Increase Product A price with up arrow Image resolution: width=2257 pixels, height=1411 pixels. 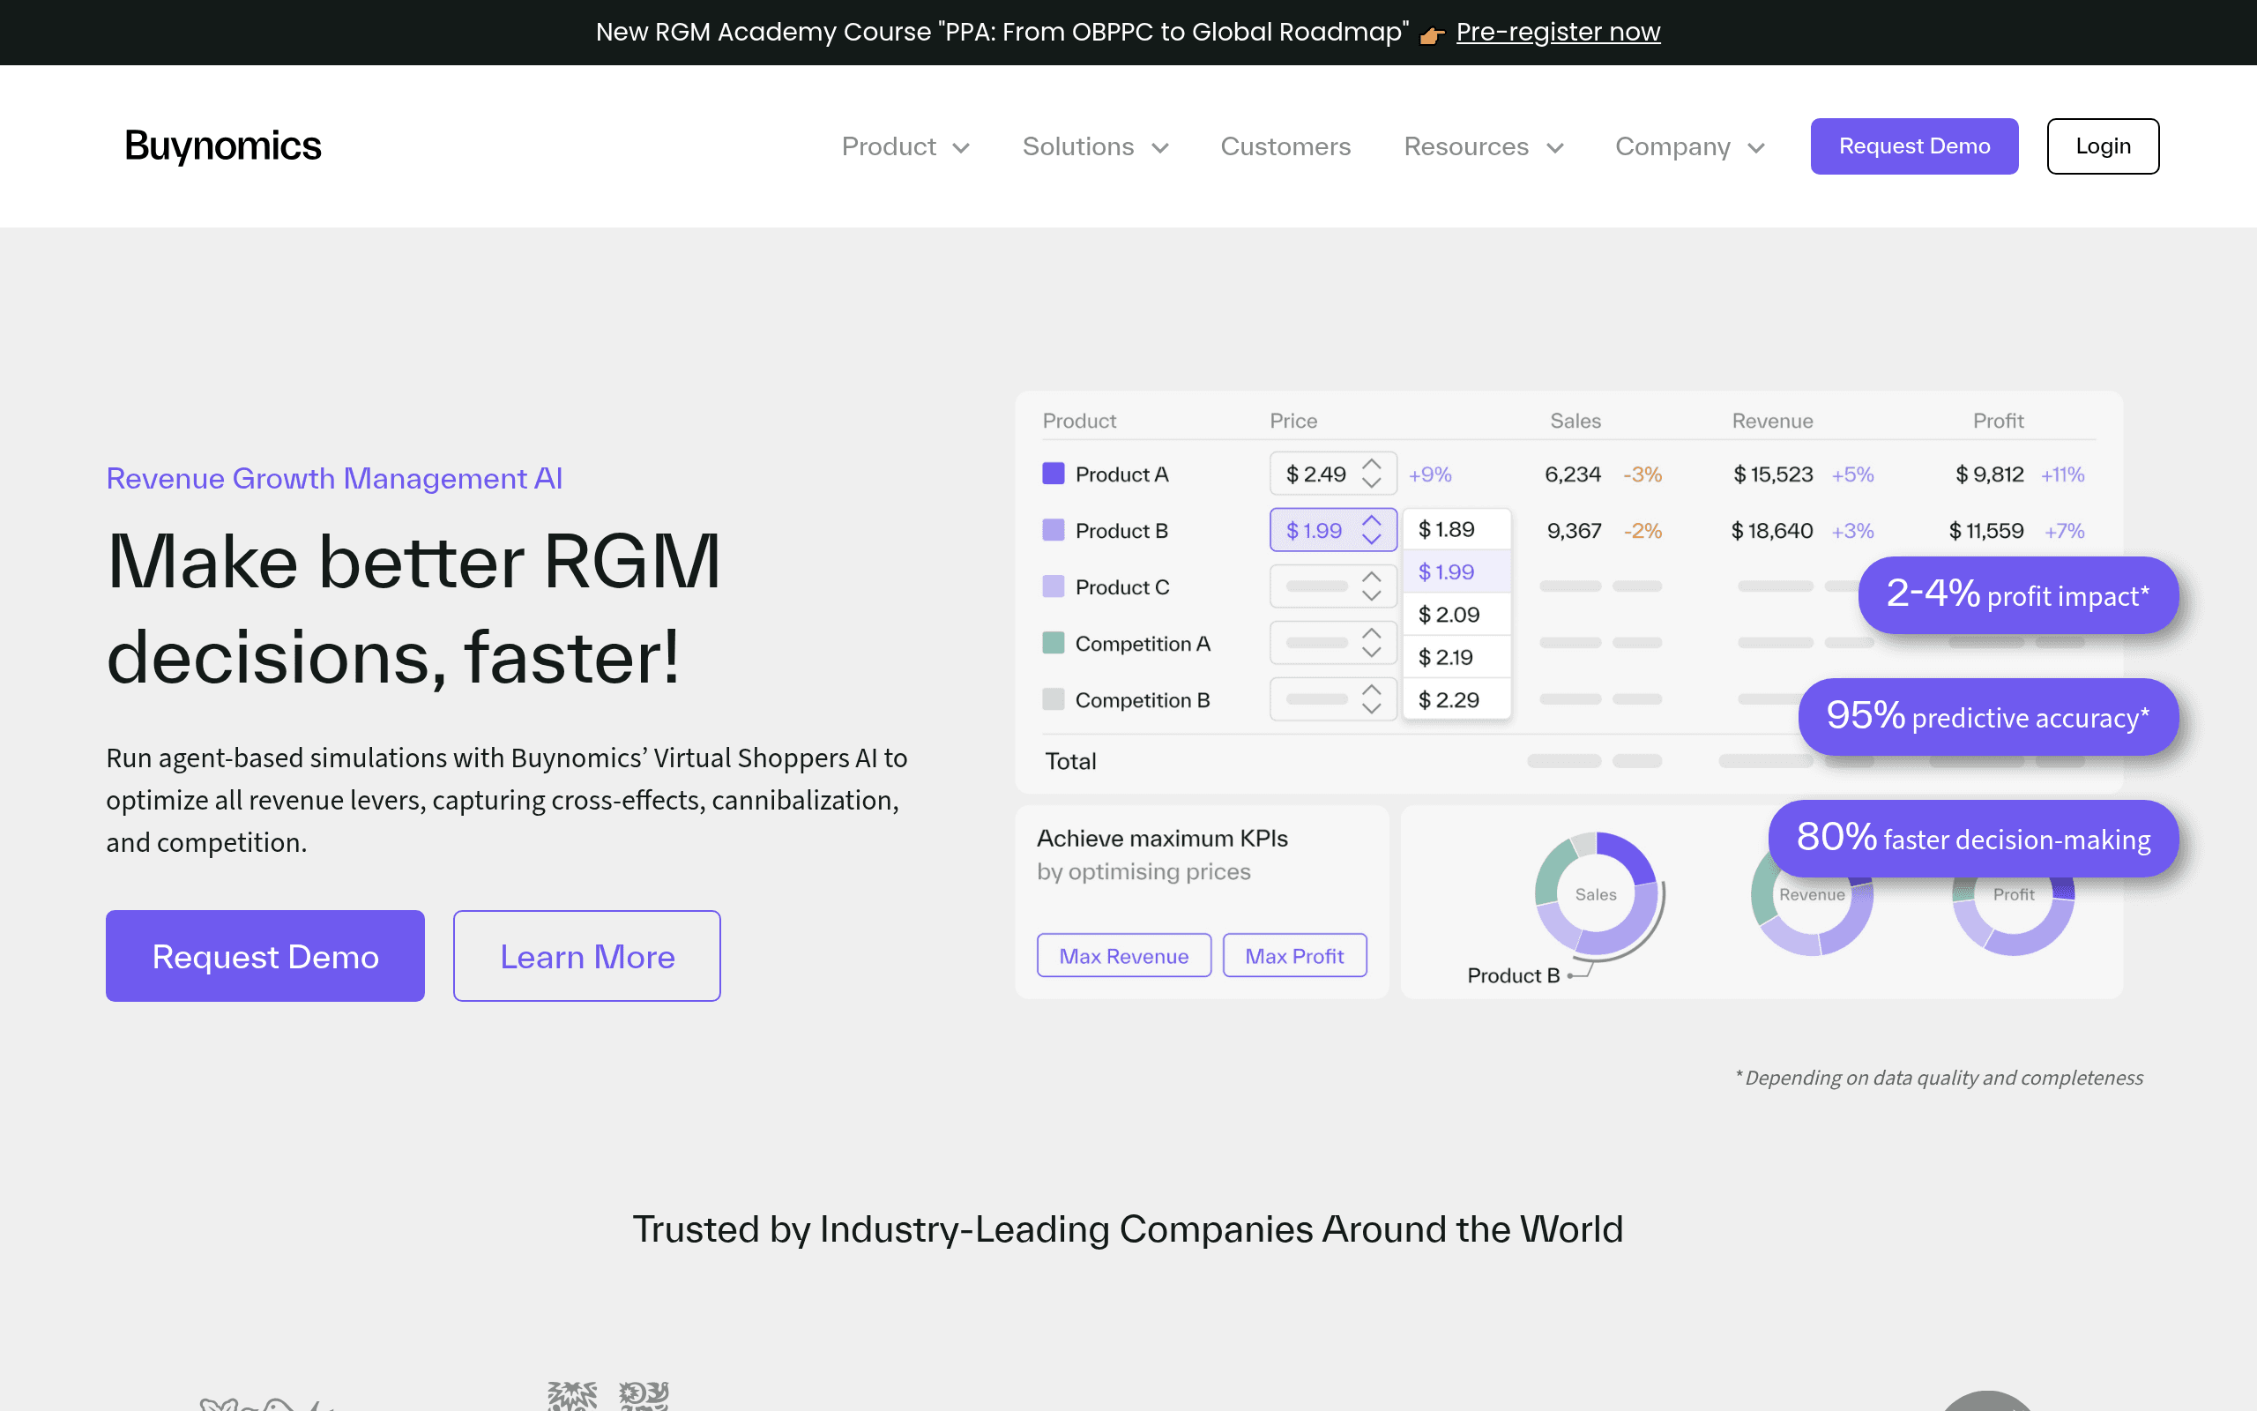(1371, 464)
